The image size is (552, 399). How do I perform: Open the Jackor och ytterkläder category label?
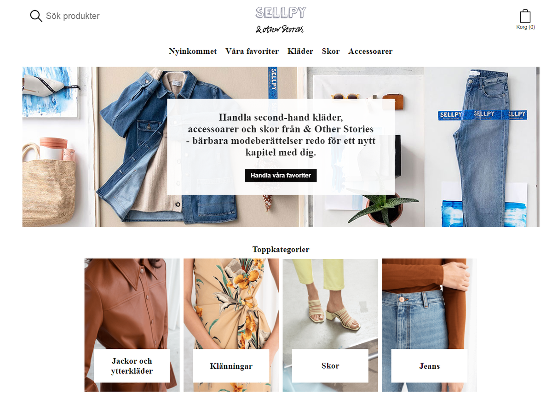(x=132, y=366)
